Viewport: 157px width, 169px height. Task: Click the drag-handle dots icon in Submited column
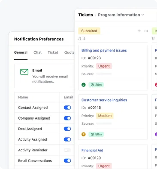[146, 31]
